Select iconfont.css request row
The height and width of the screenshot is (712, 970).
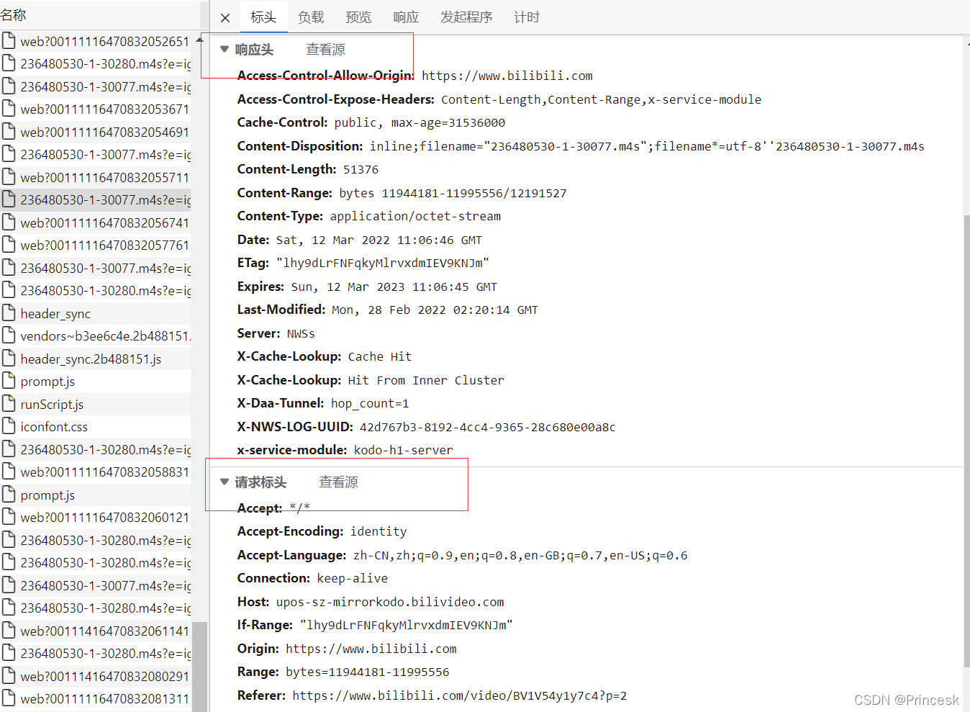[96, 426]
